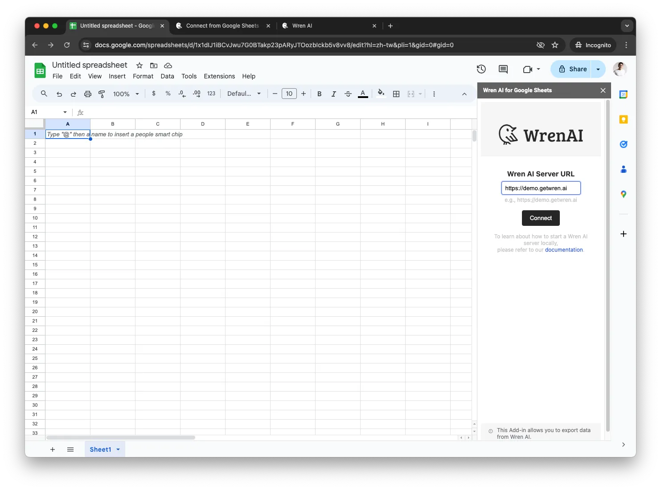Open Google Maps side panel icon
Viewport: 661px width, 490px height.
[624, 194]
